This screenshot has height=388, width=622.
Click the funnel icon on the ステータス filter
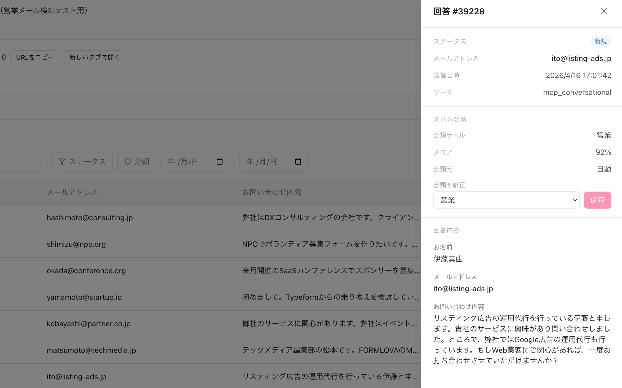coord(62,162)
